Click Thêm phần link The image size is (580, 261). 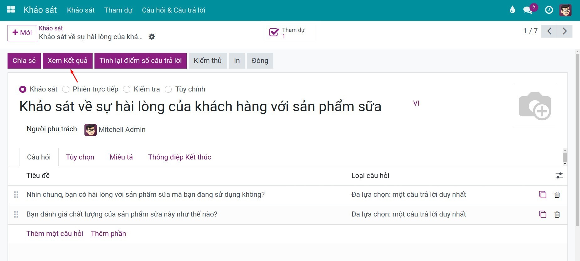tap(108, 233)
